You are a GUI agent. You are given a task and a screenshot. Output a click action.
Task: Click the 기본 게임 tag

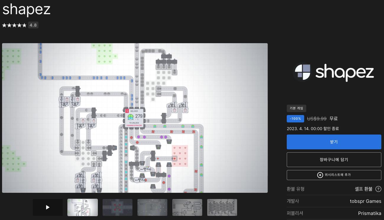296,108
